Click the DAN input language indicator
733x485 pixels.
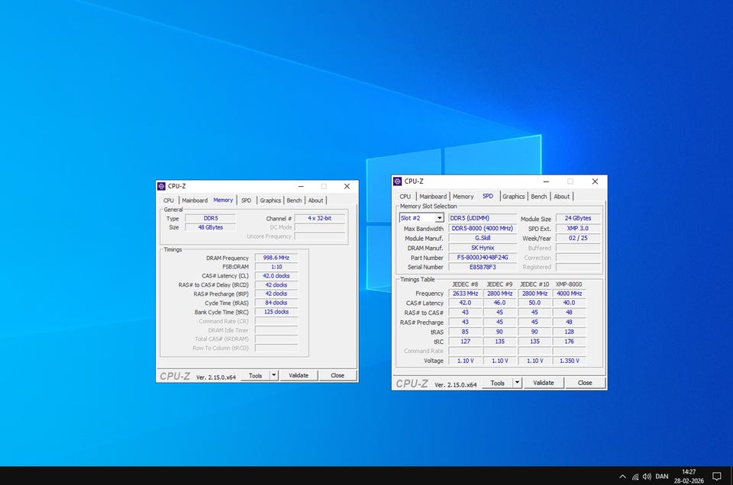(661, 477)
